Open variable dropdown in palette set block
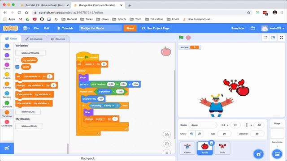The width and height of the screenshot is (287, 161). 32,76
